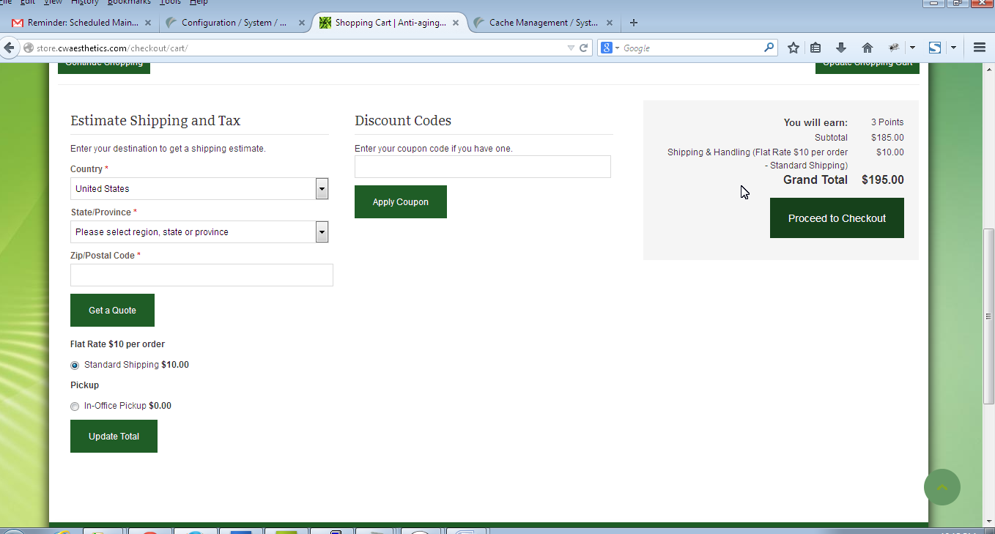Expand the dropdown next to the S icon
Viewport: 995px width, 534px height.
(953, 48)
